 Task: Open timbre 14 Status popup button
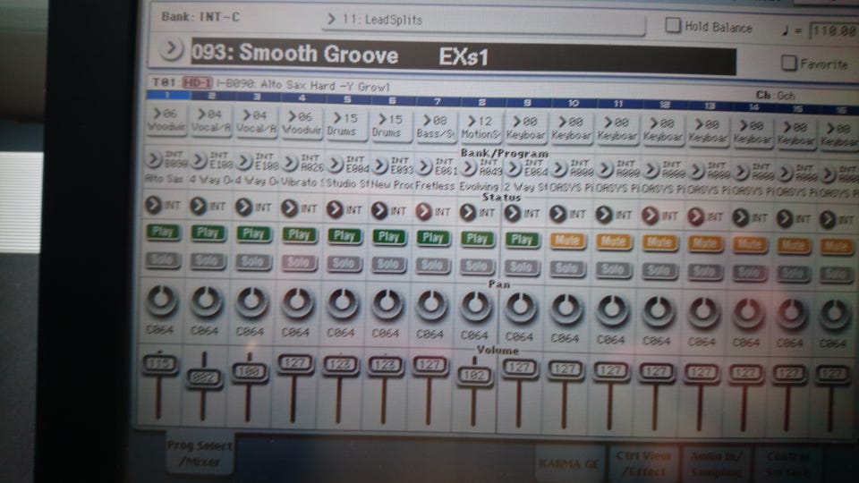click(741, 218)
